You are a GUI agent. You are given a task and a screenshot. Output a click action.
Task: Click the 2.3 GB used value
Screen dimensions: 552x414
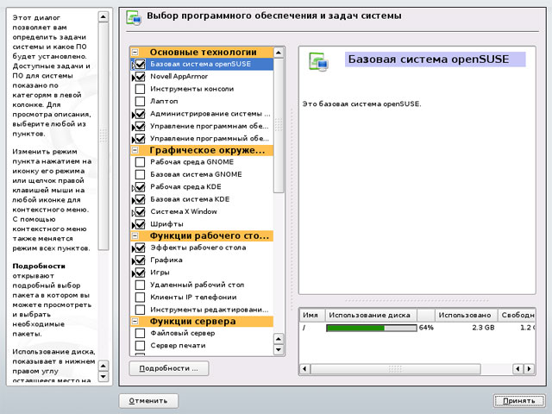483,328
